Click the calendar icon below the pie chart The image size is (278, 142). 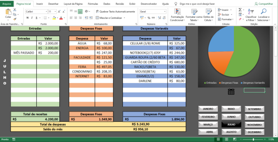(231, 91)
